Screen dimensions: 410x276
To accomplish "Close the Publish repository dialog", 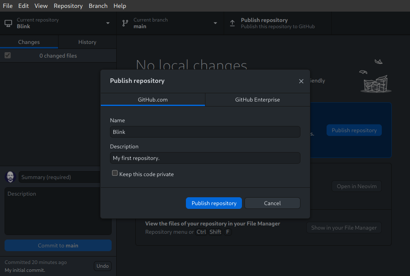I will tap(301, 81).
